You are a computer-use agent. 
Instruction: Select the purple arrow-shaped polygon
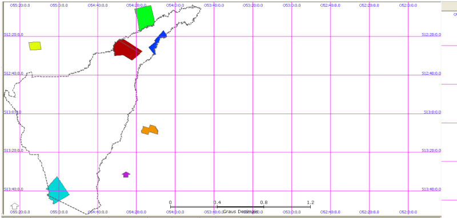(x=126, y=174)
